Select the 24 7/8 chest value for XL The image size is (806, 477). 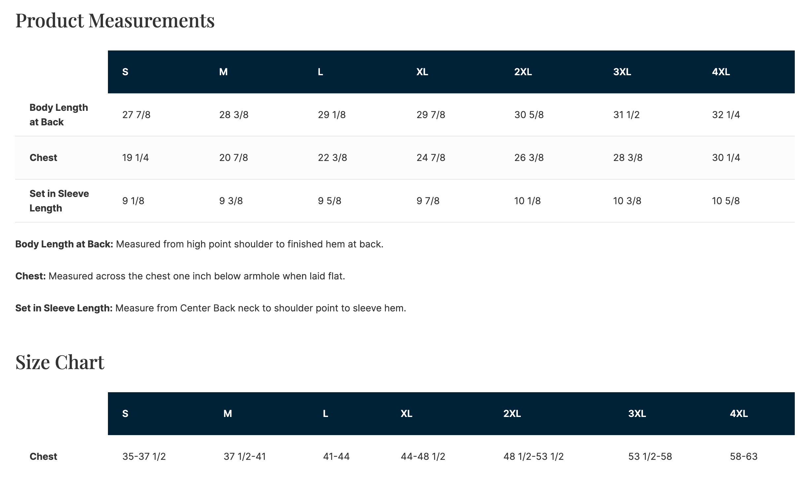431,158
